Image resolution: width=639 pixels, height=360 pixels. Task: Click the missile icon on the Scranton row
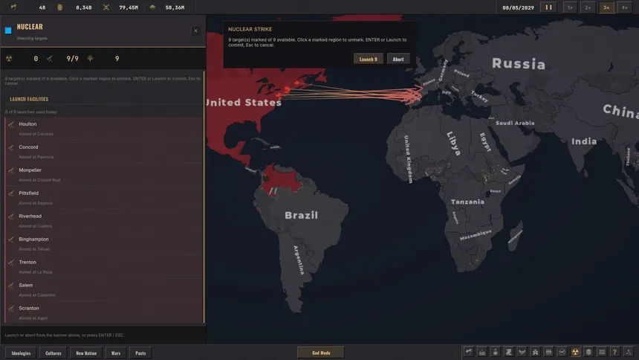(x=11, y=309)
